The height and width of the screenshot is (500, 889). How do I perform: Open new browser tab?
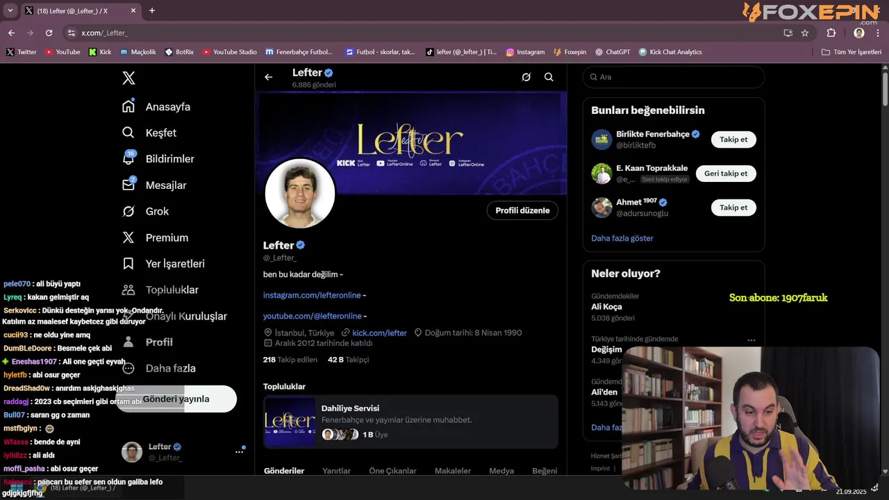coord(152,10)
